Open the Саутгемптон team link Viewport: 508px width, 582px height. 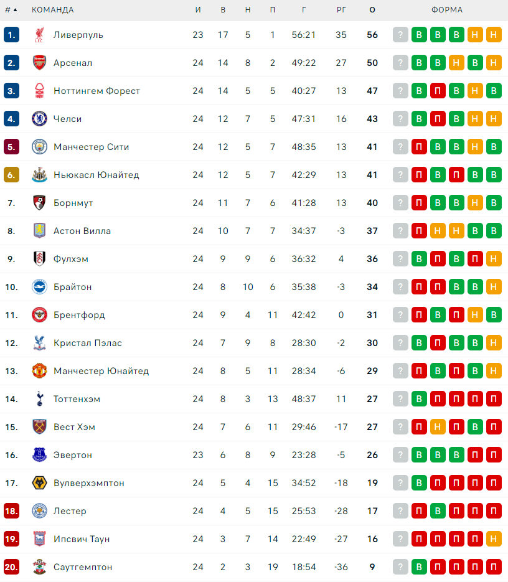83,567
